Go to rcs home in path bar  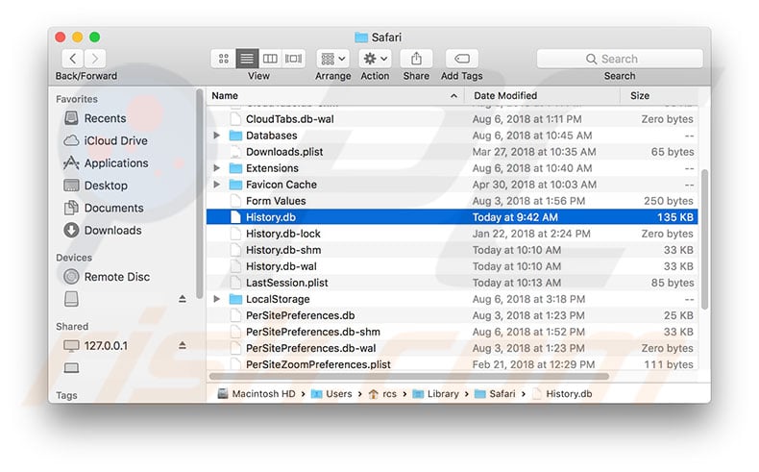[382, 393]
